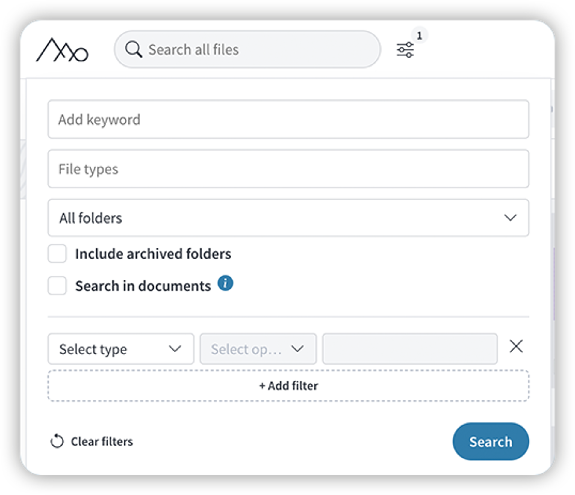Click the info icon beside Search in documents
Screen dimensions: 575x495
pyautogui.click(x=226, y=283)
